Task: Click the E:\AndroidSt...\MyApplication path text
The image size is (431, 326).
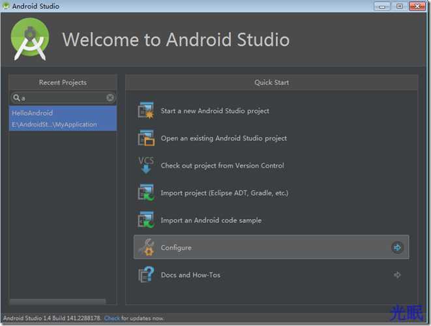Action: 54,125
